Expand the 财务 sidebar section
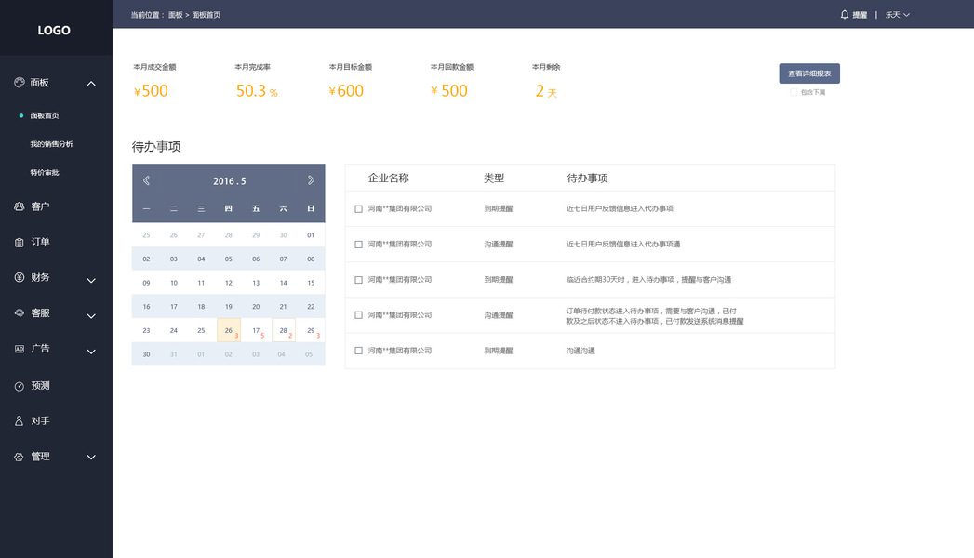 91,281
